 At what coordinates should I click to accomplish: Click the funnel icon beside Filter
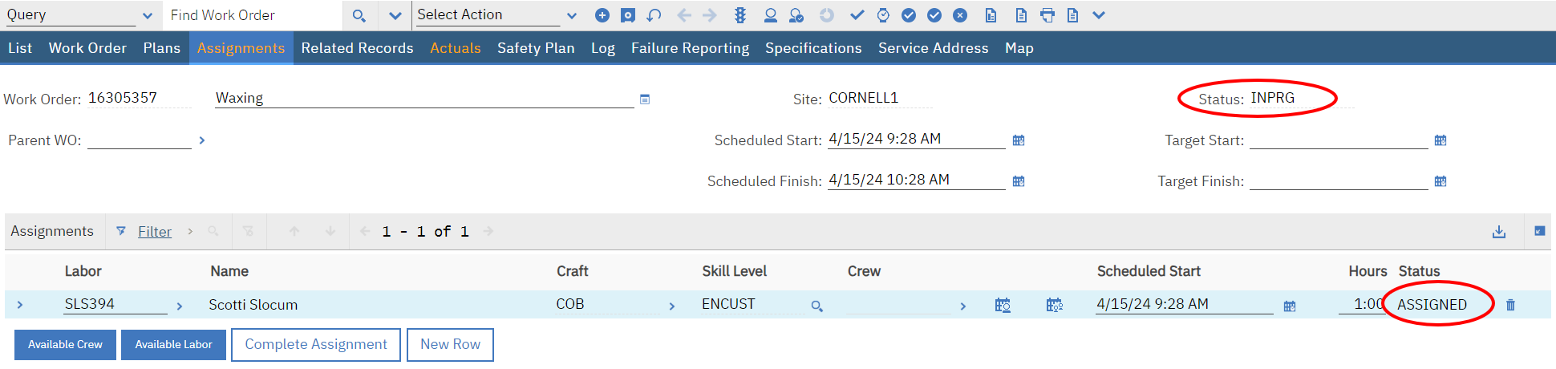(x=121, y=231)
